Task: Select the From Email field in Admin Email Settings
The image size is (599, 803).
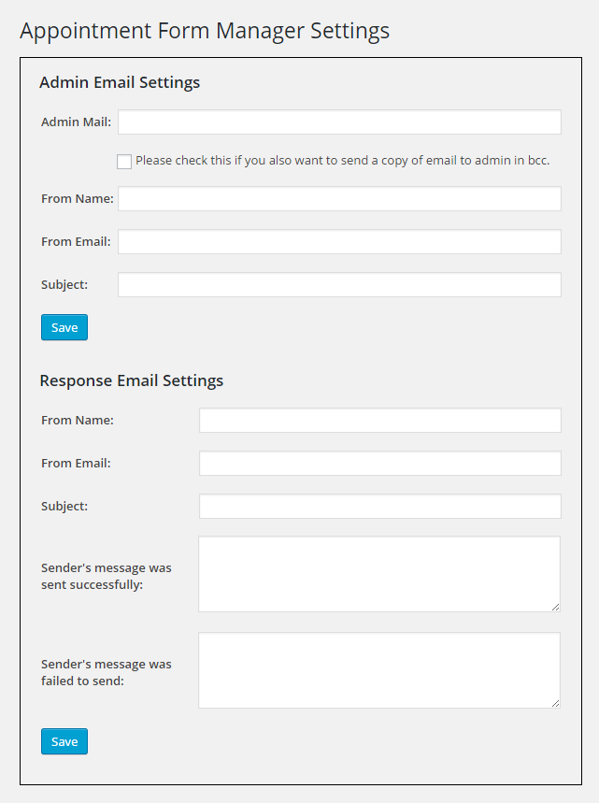Action: coord(339,242)
